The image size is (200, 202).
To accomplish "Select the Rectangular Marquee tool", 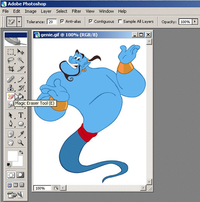I will click(x=10, y=52).
